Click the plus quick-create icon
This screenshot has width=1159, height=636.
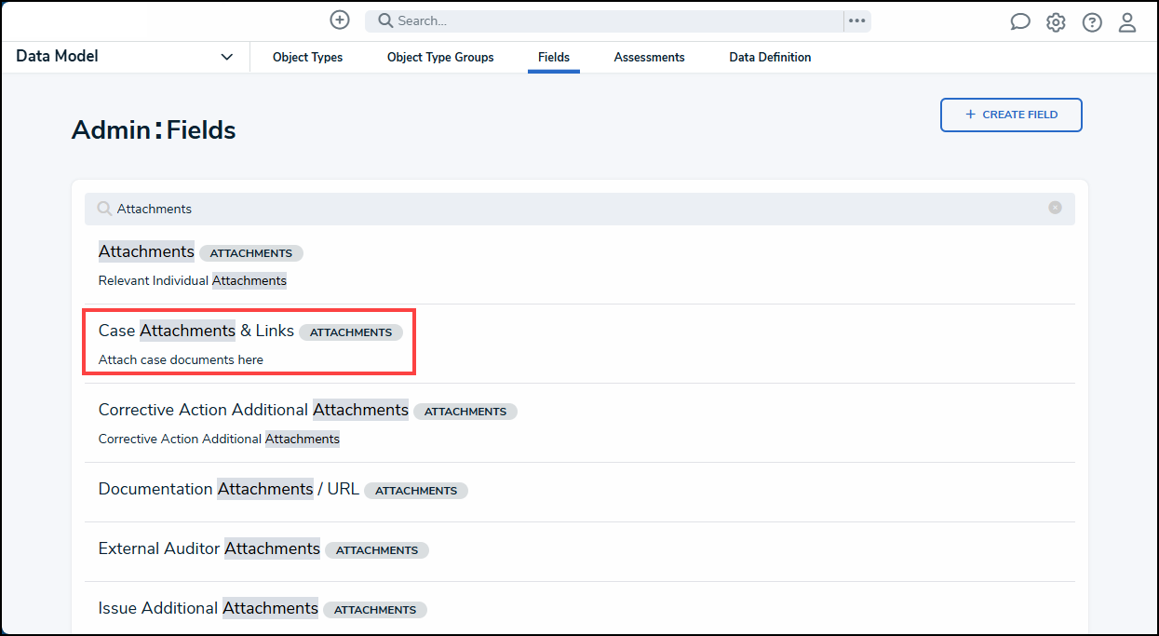coord(340,20)
